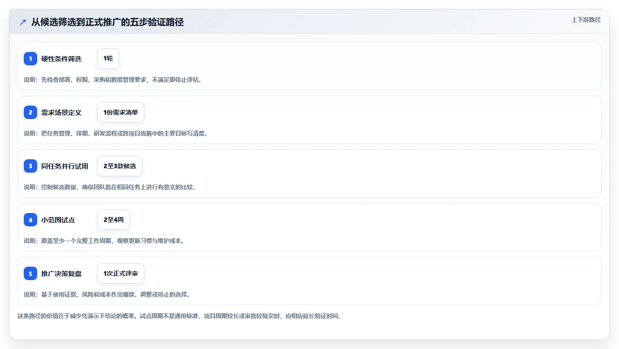Select step badge 5 for 推广决策复盘
Viewport: 619px width, 349px height.
[x=30, y=273]
